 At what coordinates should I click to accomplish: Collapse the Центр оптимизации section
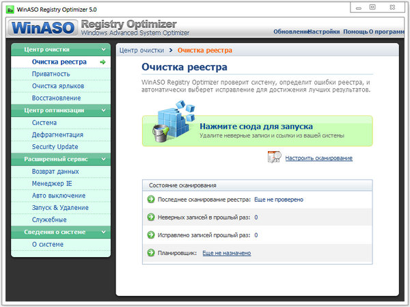tap(103, 110)
